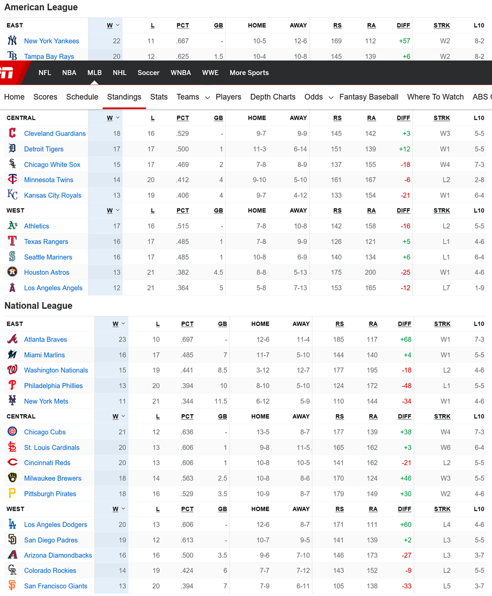Screen dimensions: 492x596
Task: Sort NL East by the DIFF column header
Action: [404, 324]
